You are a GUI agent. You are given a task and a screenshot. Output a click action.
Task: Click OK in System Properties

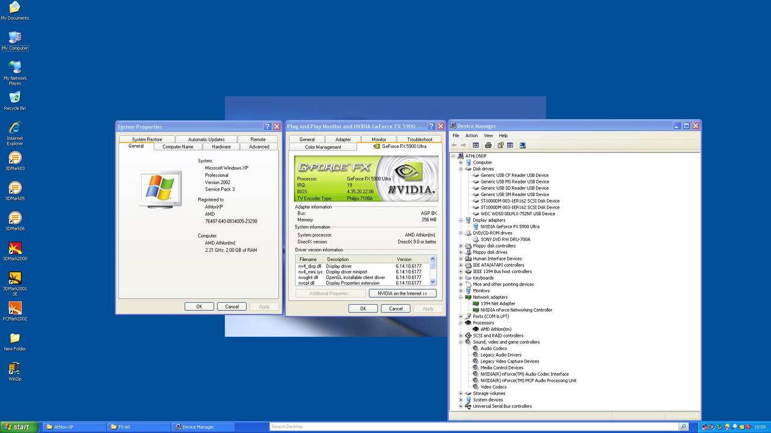click(x=199, y=307)
